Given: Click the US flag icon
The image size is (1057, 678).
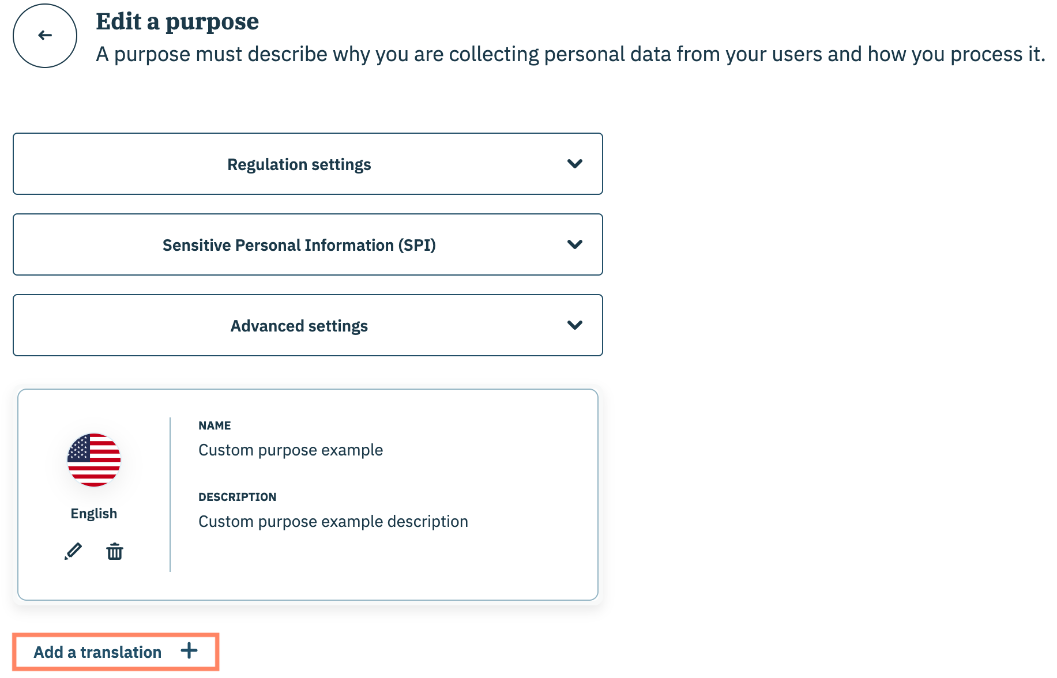Looking at the screenshot, I should [94, 460].
